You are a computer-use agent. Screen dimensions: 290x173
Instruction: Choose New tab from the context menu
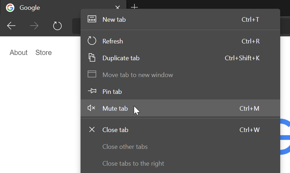(x=114, y=20)
